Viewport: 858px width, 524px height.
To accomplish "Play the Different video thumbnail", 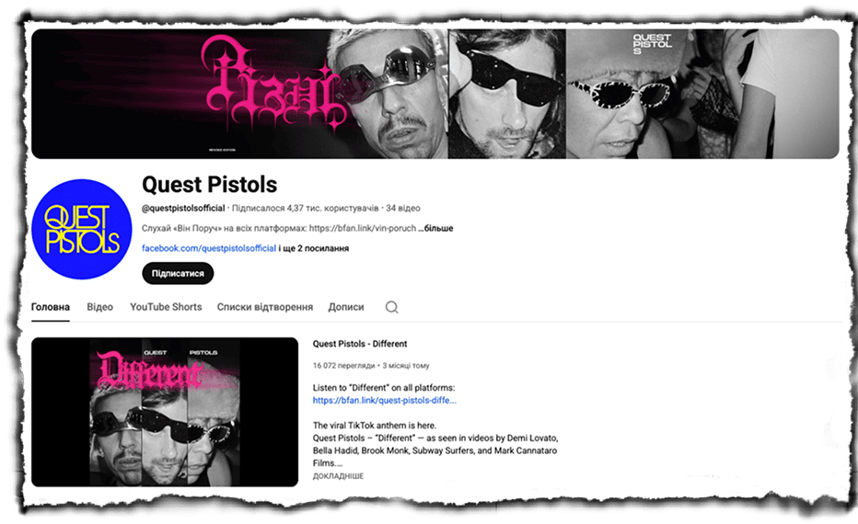I will click(x=165, y=412).
